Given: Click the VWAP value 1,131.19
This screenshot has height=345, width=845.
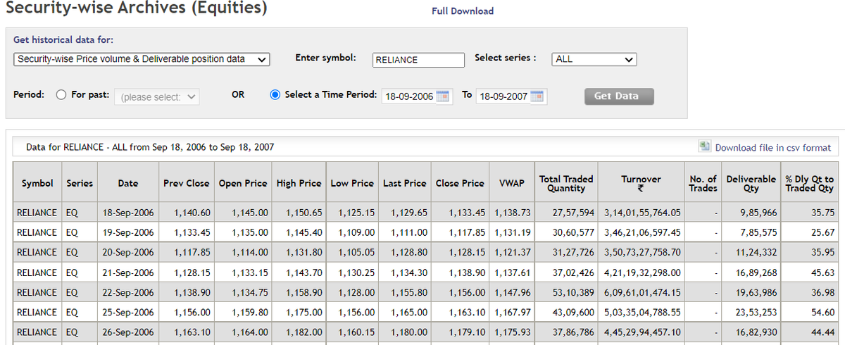Looking at the screenshot, I should click(x=513, y=232).
